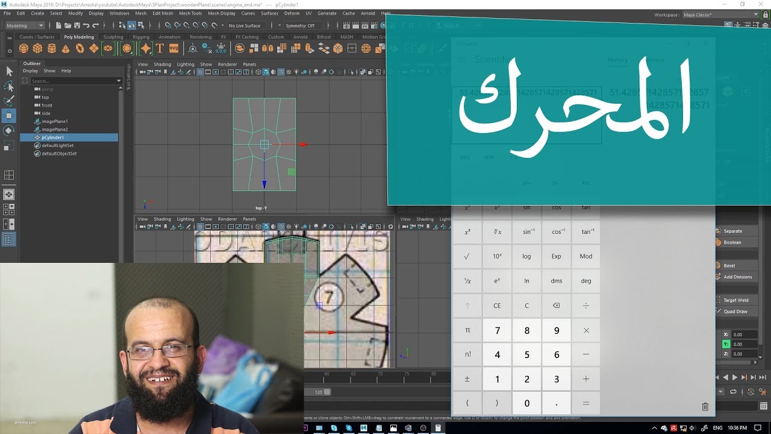Click the Combine shelf icon
The image size is (771, 434).
240,49
